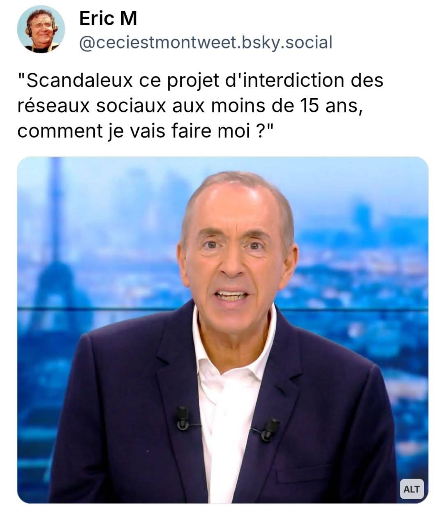Click the ALT badge on the image
444x514 pixels.
point(412,489)
